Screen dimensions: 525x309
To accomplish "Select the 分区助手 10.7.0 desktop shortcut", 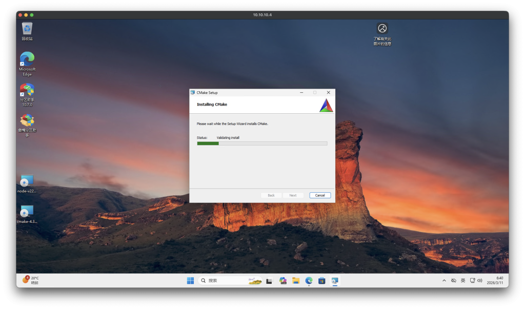I will 27,91.
